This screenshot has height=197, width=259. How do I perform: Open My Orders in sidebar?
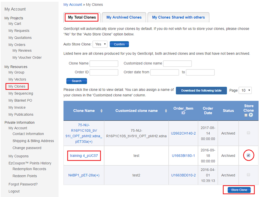tap(17, 45)
